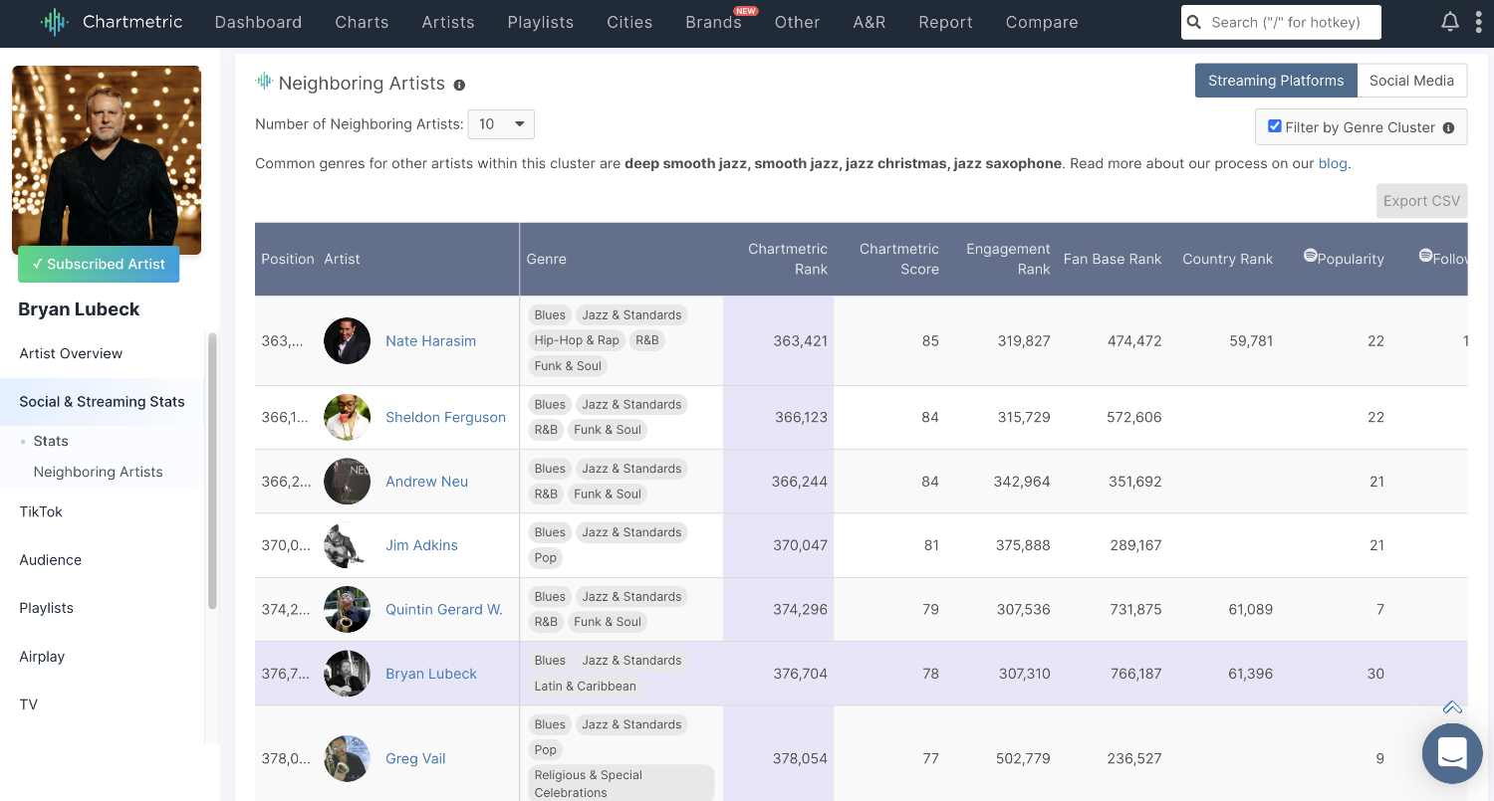Click Sheldon Ferguson's avatar

pos(348,417)
